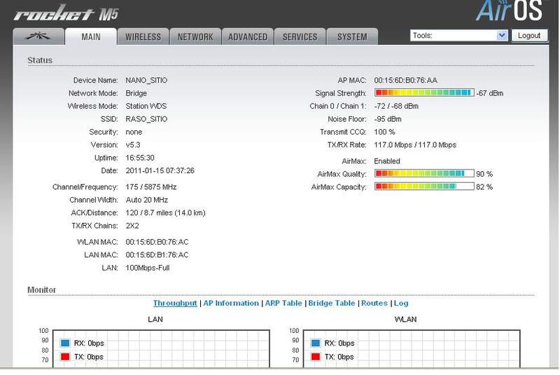The image size is (560, 375).
Task: Open the AP Information link
Action: pyautogui.click(x=231, y=304)
